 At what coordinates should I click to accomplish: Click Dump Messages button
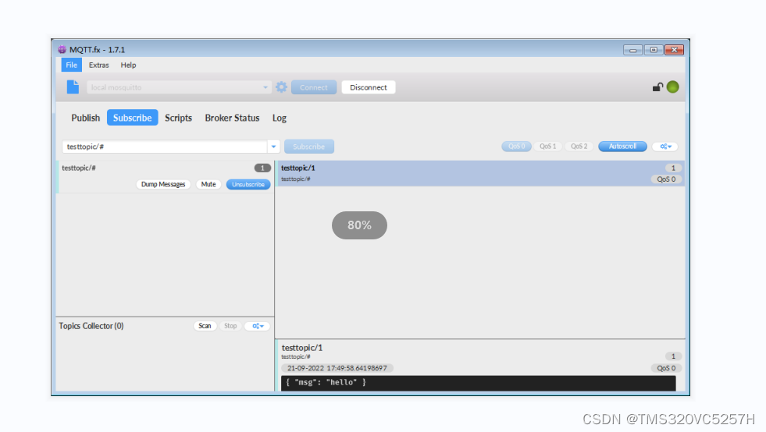click(x=163, y=185)
